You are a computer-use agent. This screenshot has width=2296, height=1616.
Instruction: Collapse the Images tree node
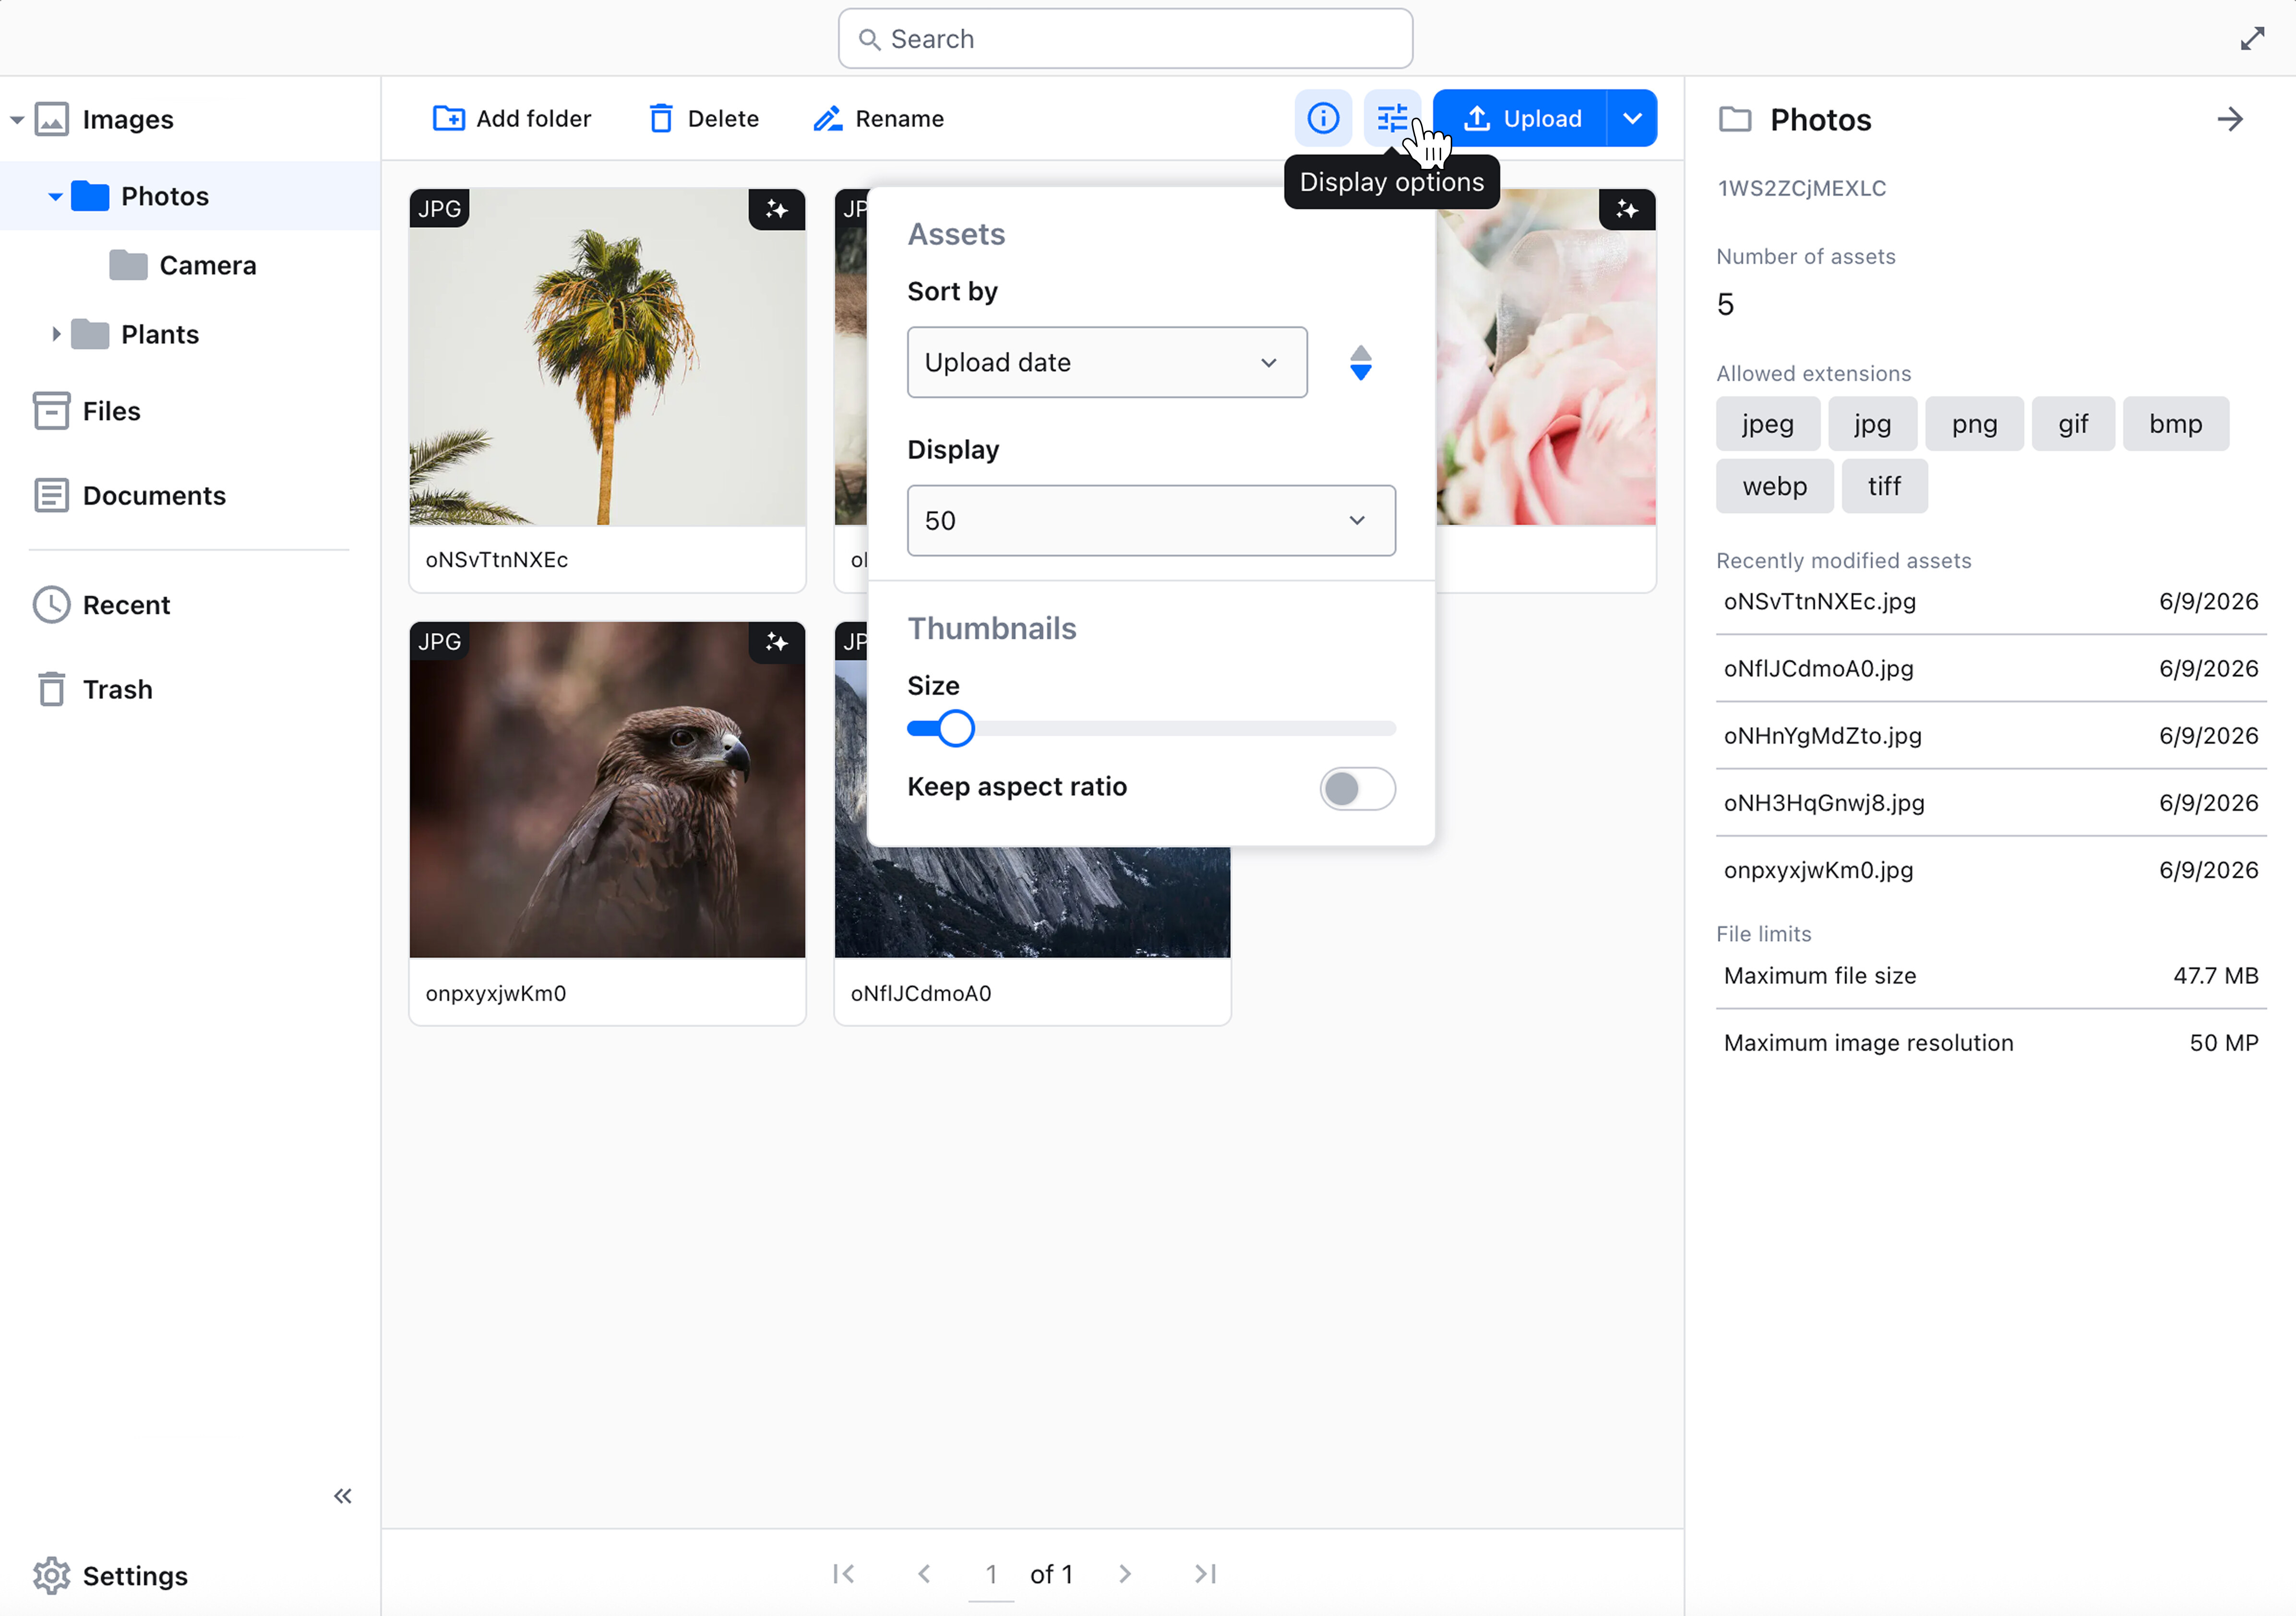pyautogui.click(x=17, y=120)
